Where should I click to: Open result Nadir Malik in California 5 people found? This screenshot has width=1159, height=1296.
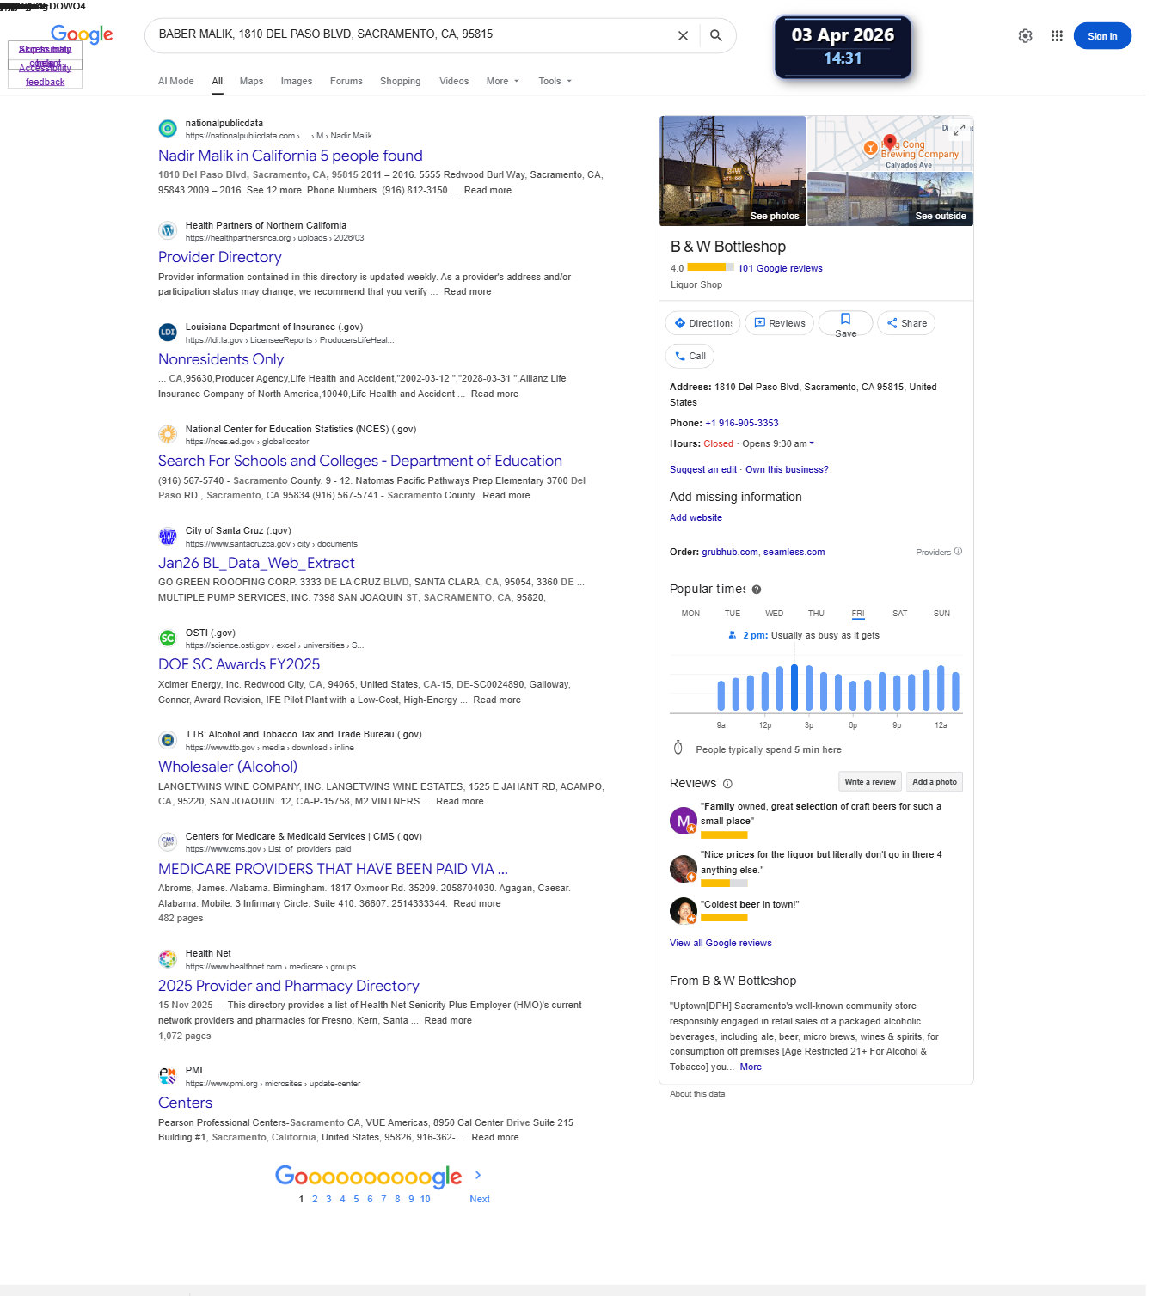pos(291,156)
